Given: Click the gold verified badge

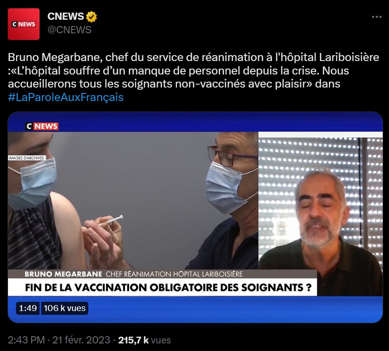Looking at the screenshot, I should (x=91, y=17).
